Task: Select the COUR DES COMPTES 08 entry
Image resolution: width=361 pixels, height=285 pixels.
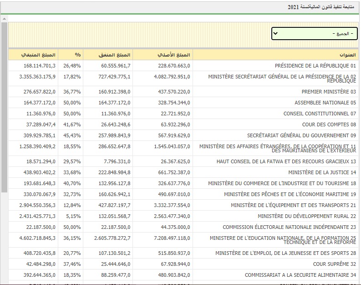Action: pos(329,125)
